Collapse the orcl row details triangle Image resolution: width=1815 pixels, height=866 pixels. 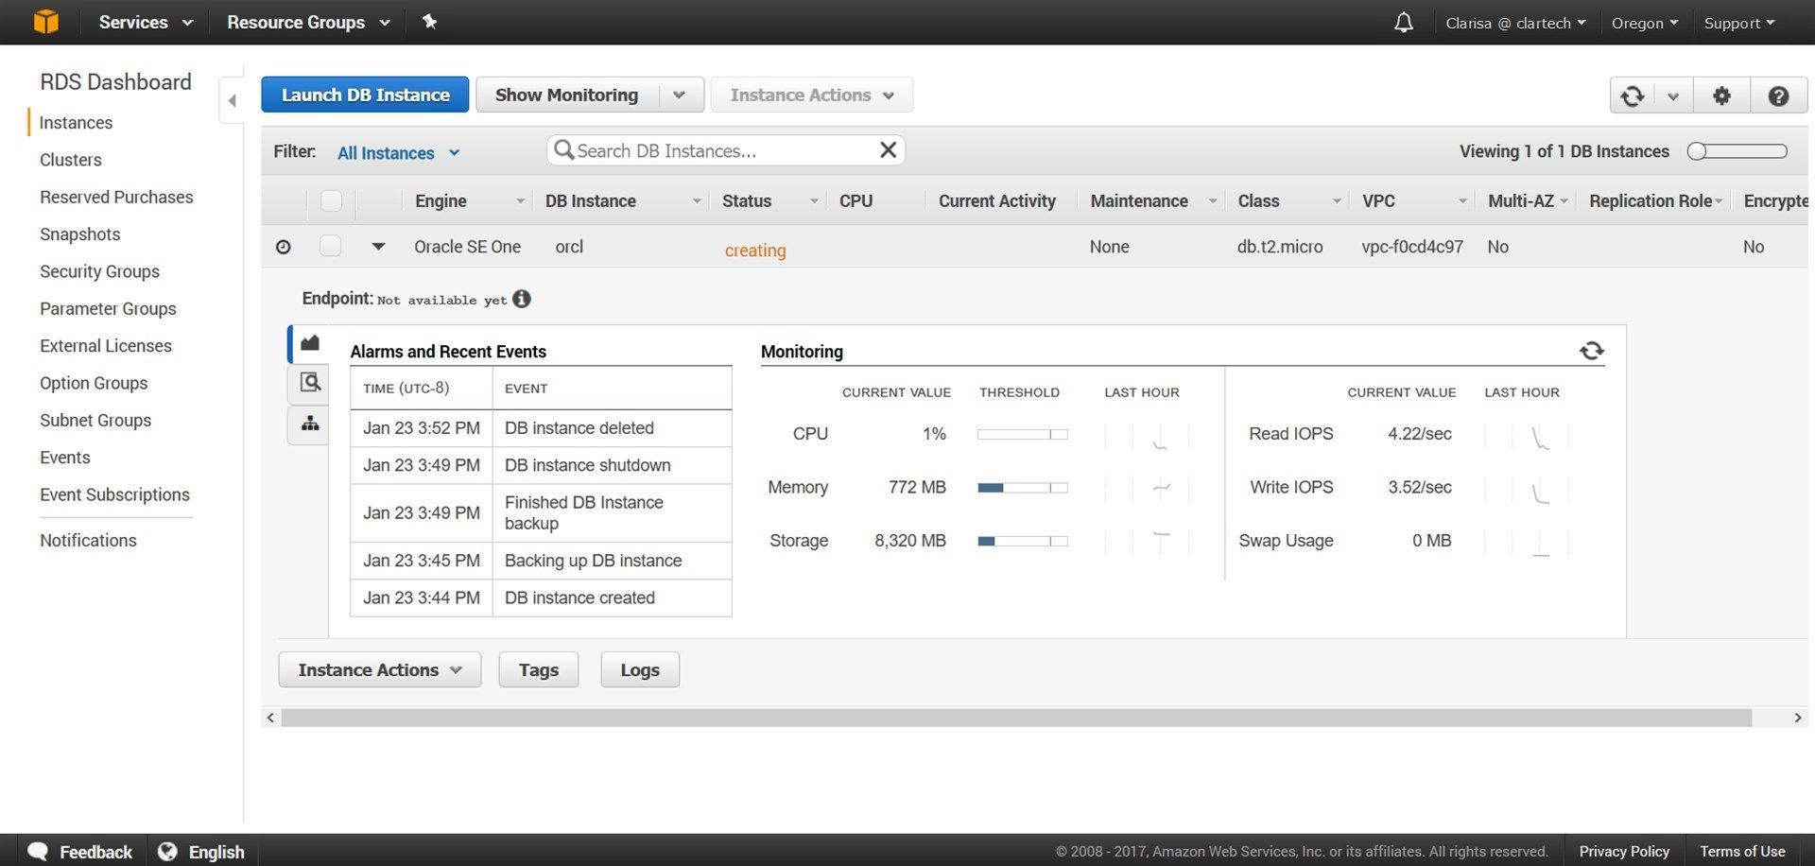(378, 247)
